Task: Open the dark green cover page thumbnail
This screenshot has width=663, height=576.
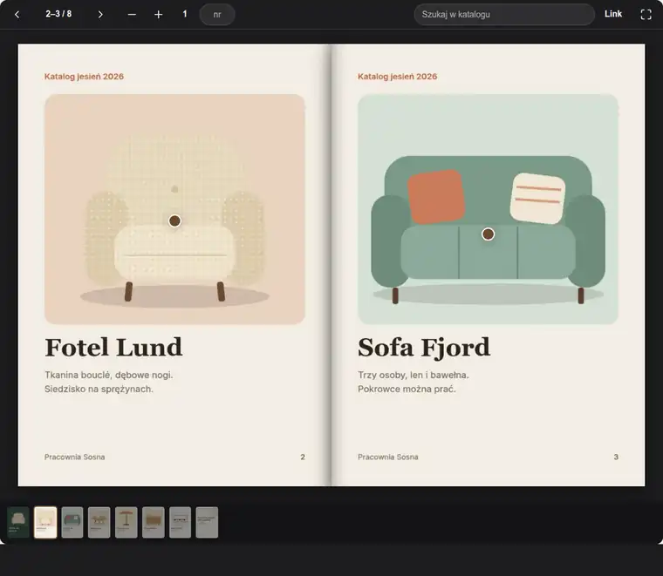Action: [18, 522]
